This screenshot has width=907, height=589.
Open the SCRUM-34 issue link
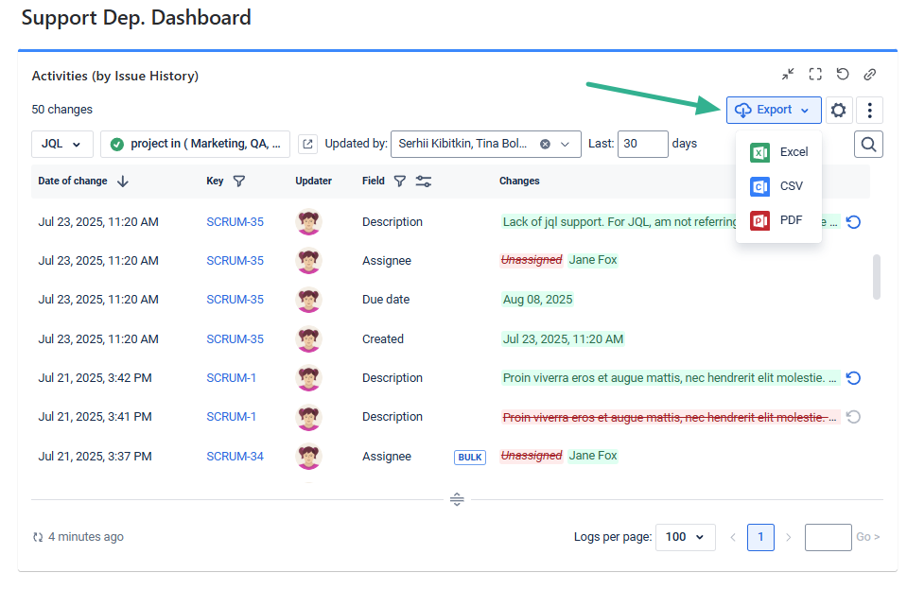pyautogui.click(x=235, y=456)
